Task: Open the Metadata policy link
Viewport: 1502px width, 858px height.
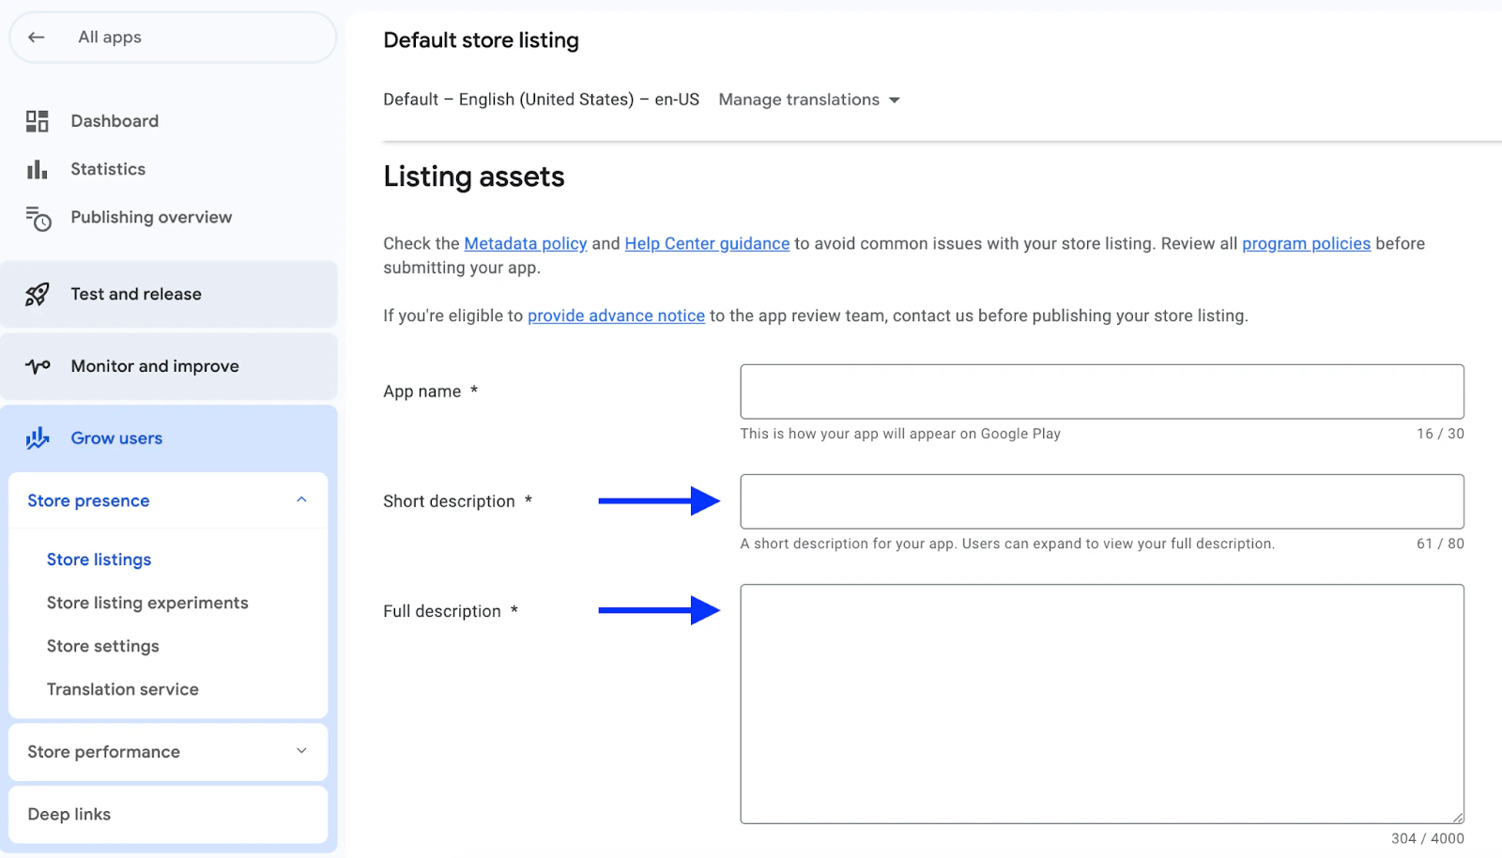Action: pyautogui.click(x=525, y=243)
